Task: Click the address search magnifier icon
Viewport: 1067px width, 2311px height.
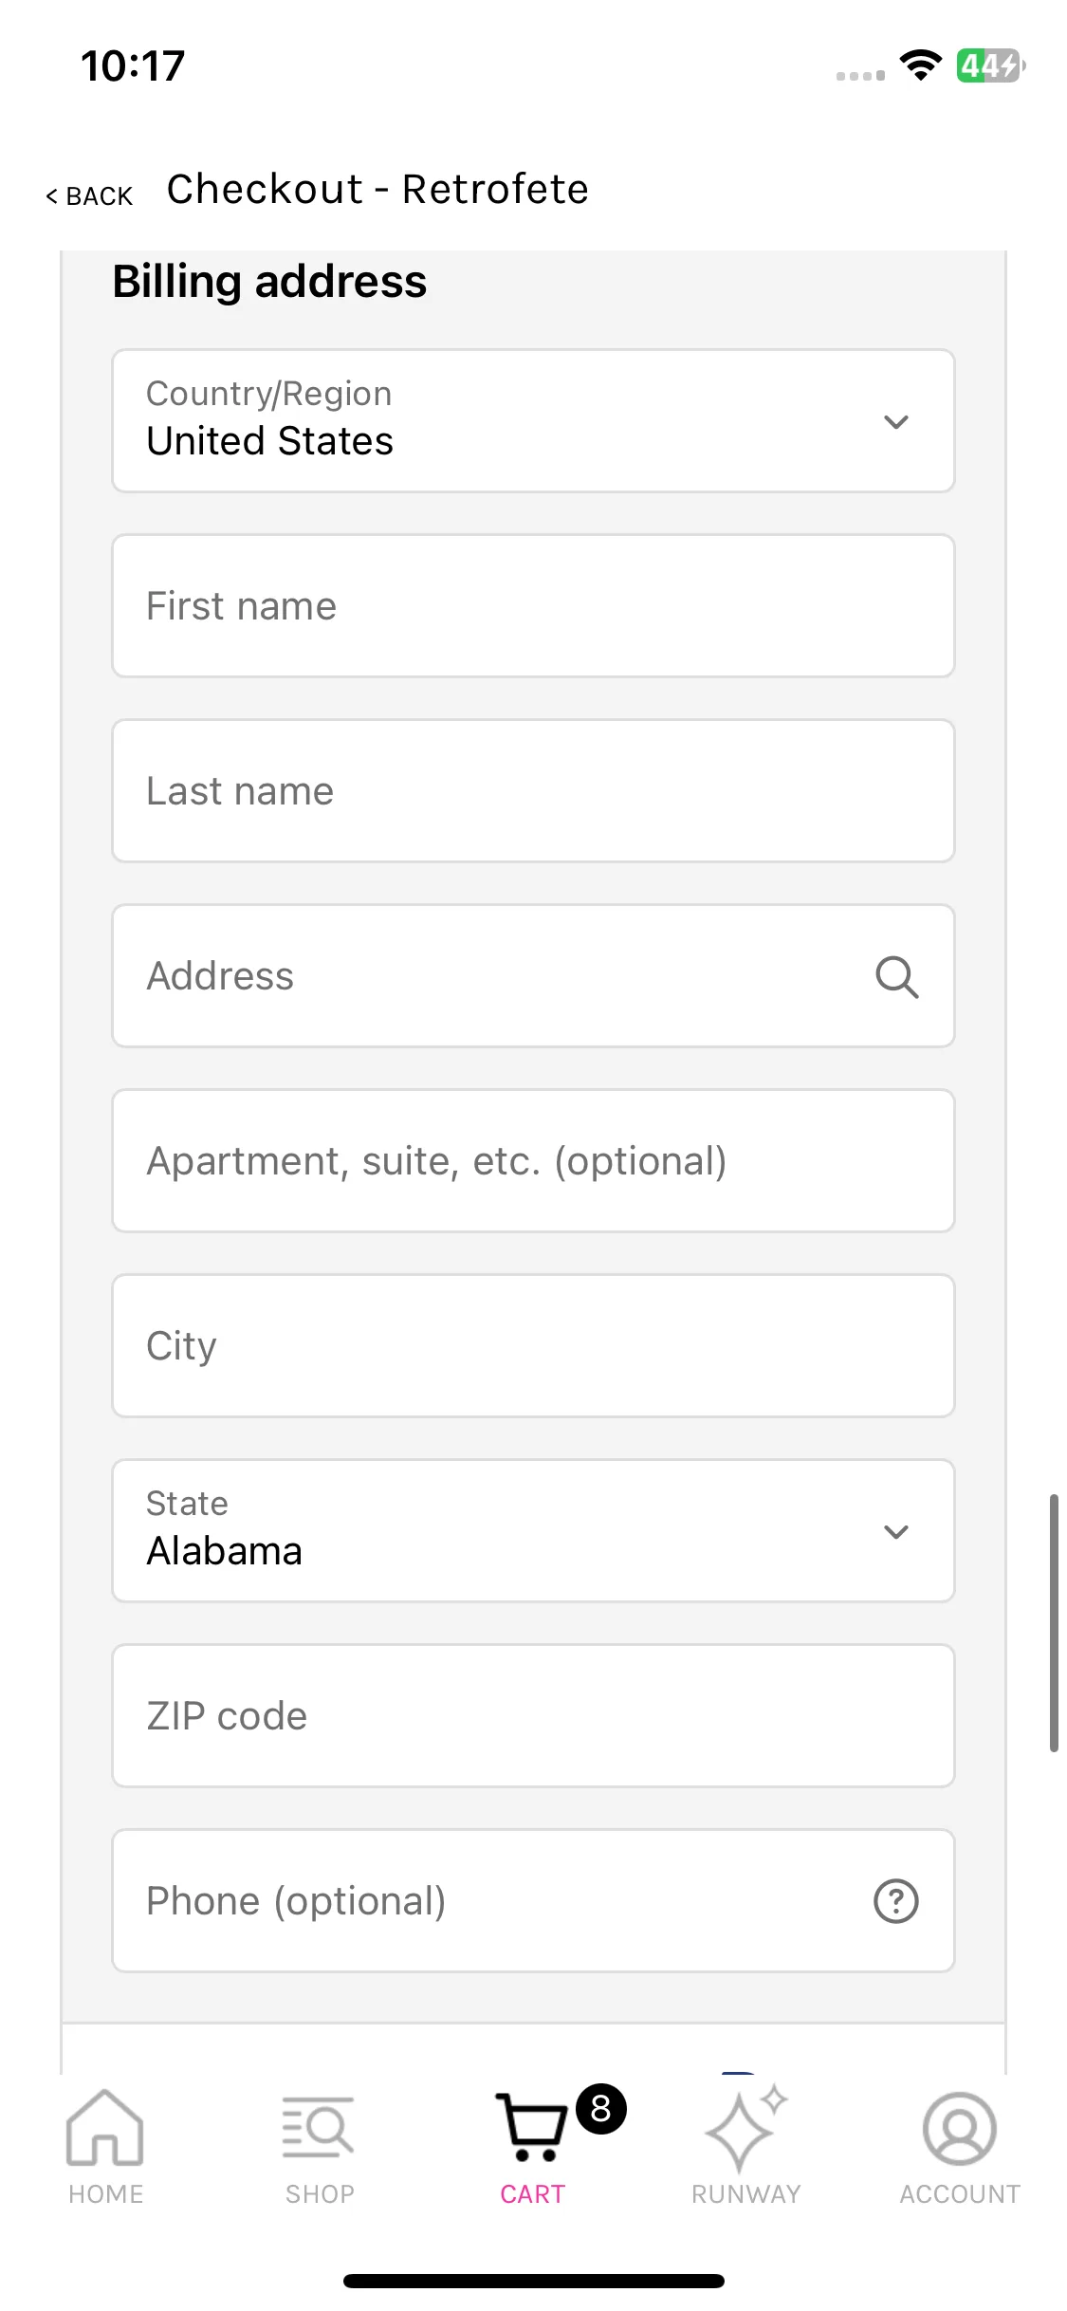Action: [x=896, y=976]
